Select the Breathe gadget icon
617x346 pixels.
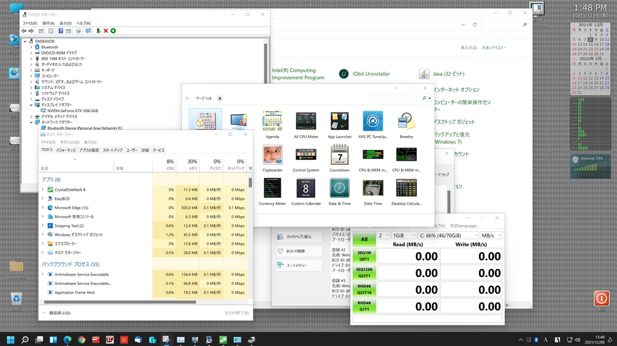pyautogui.click(x=406, y=121)
